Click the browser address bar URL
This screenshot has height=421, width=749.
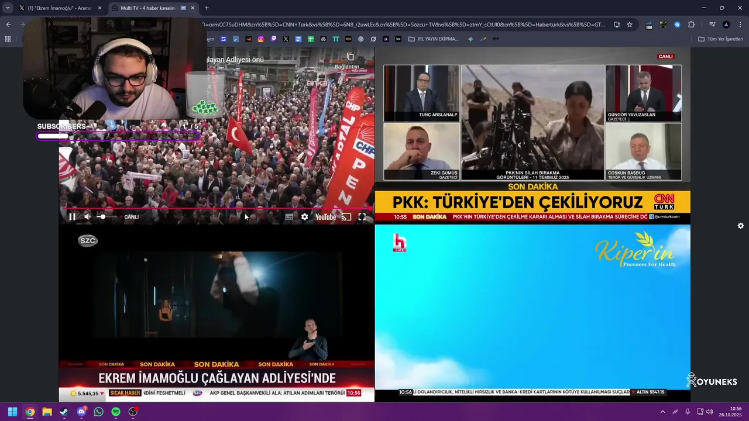[x=404, y=25]
